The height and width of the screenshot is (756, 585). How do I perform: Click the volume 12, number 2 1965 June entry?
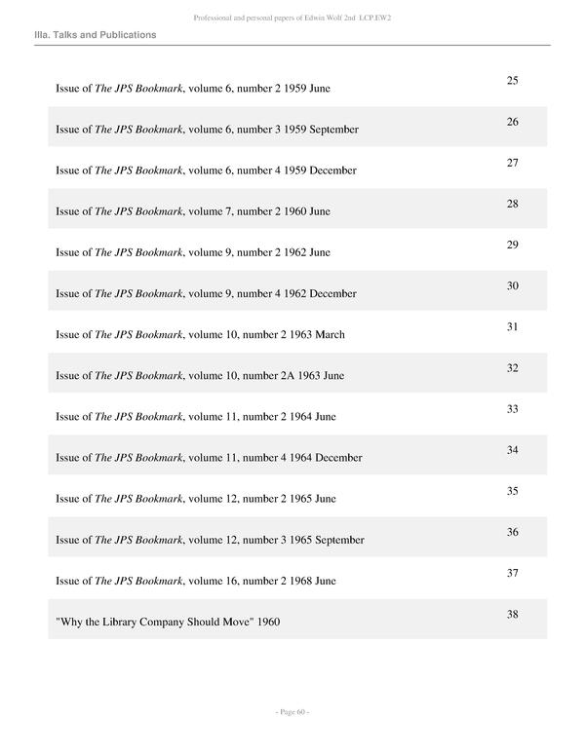196,498
